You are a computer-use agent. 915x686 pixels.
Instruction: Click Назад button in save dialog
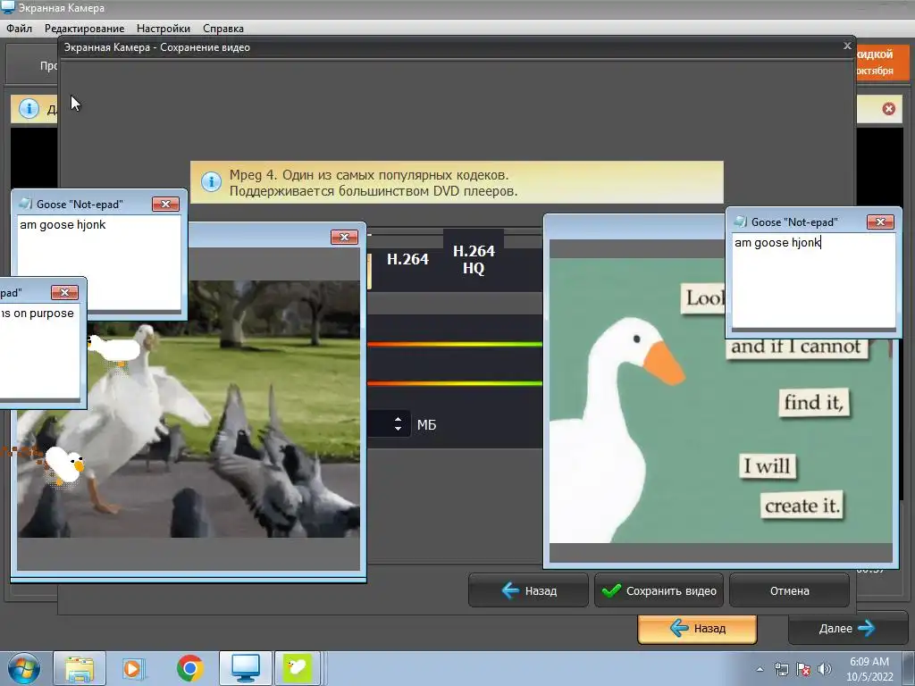click(x=528, y=591)
